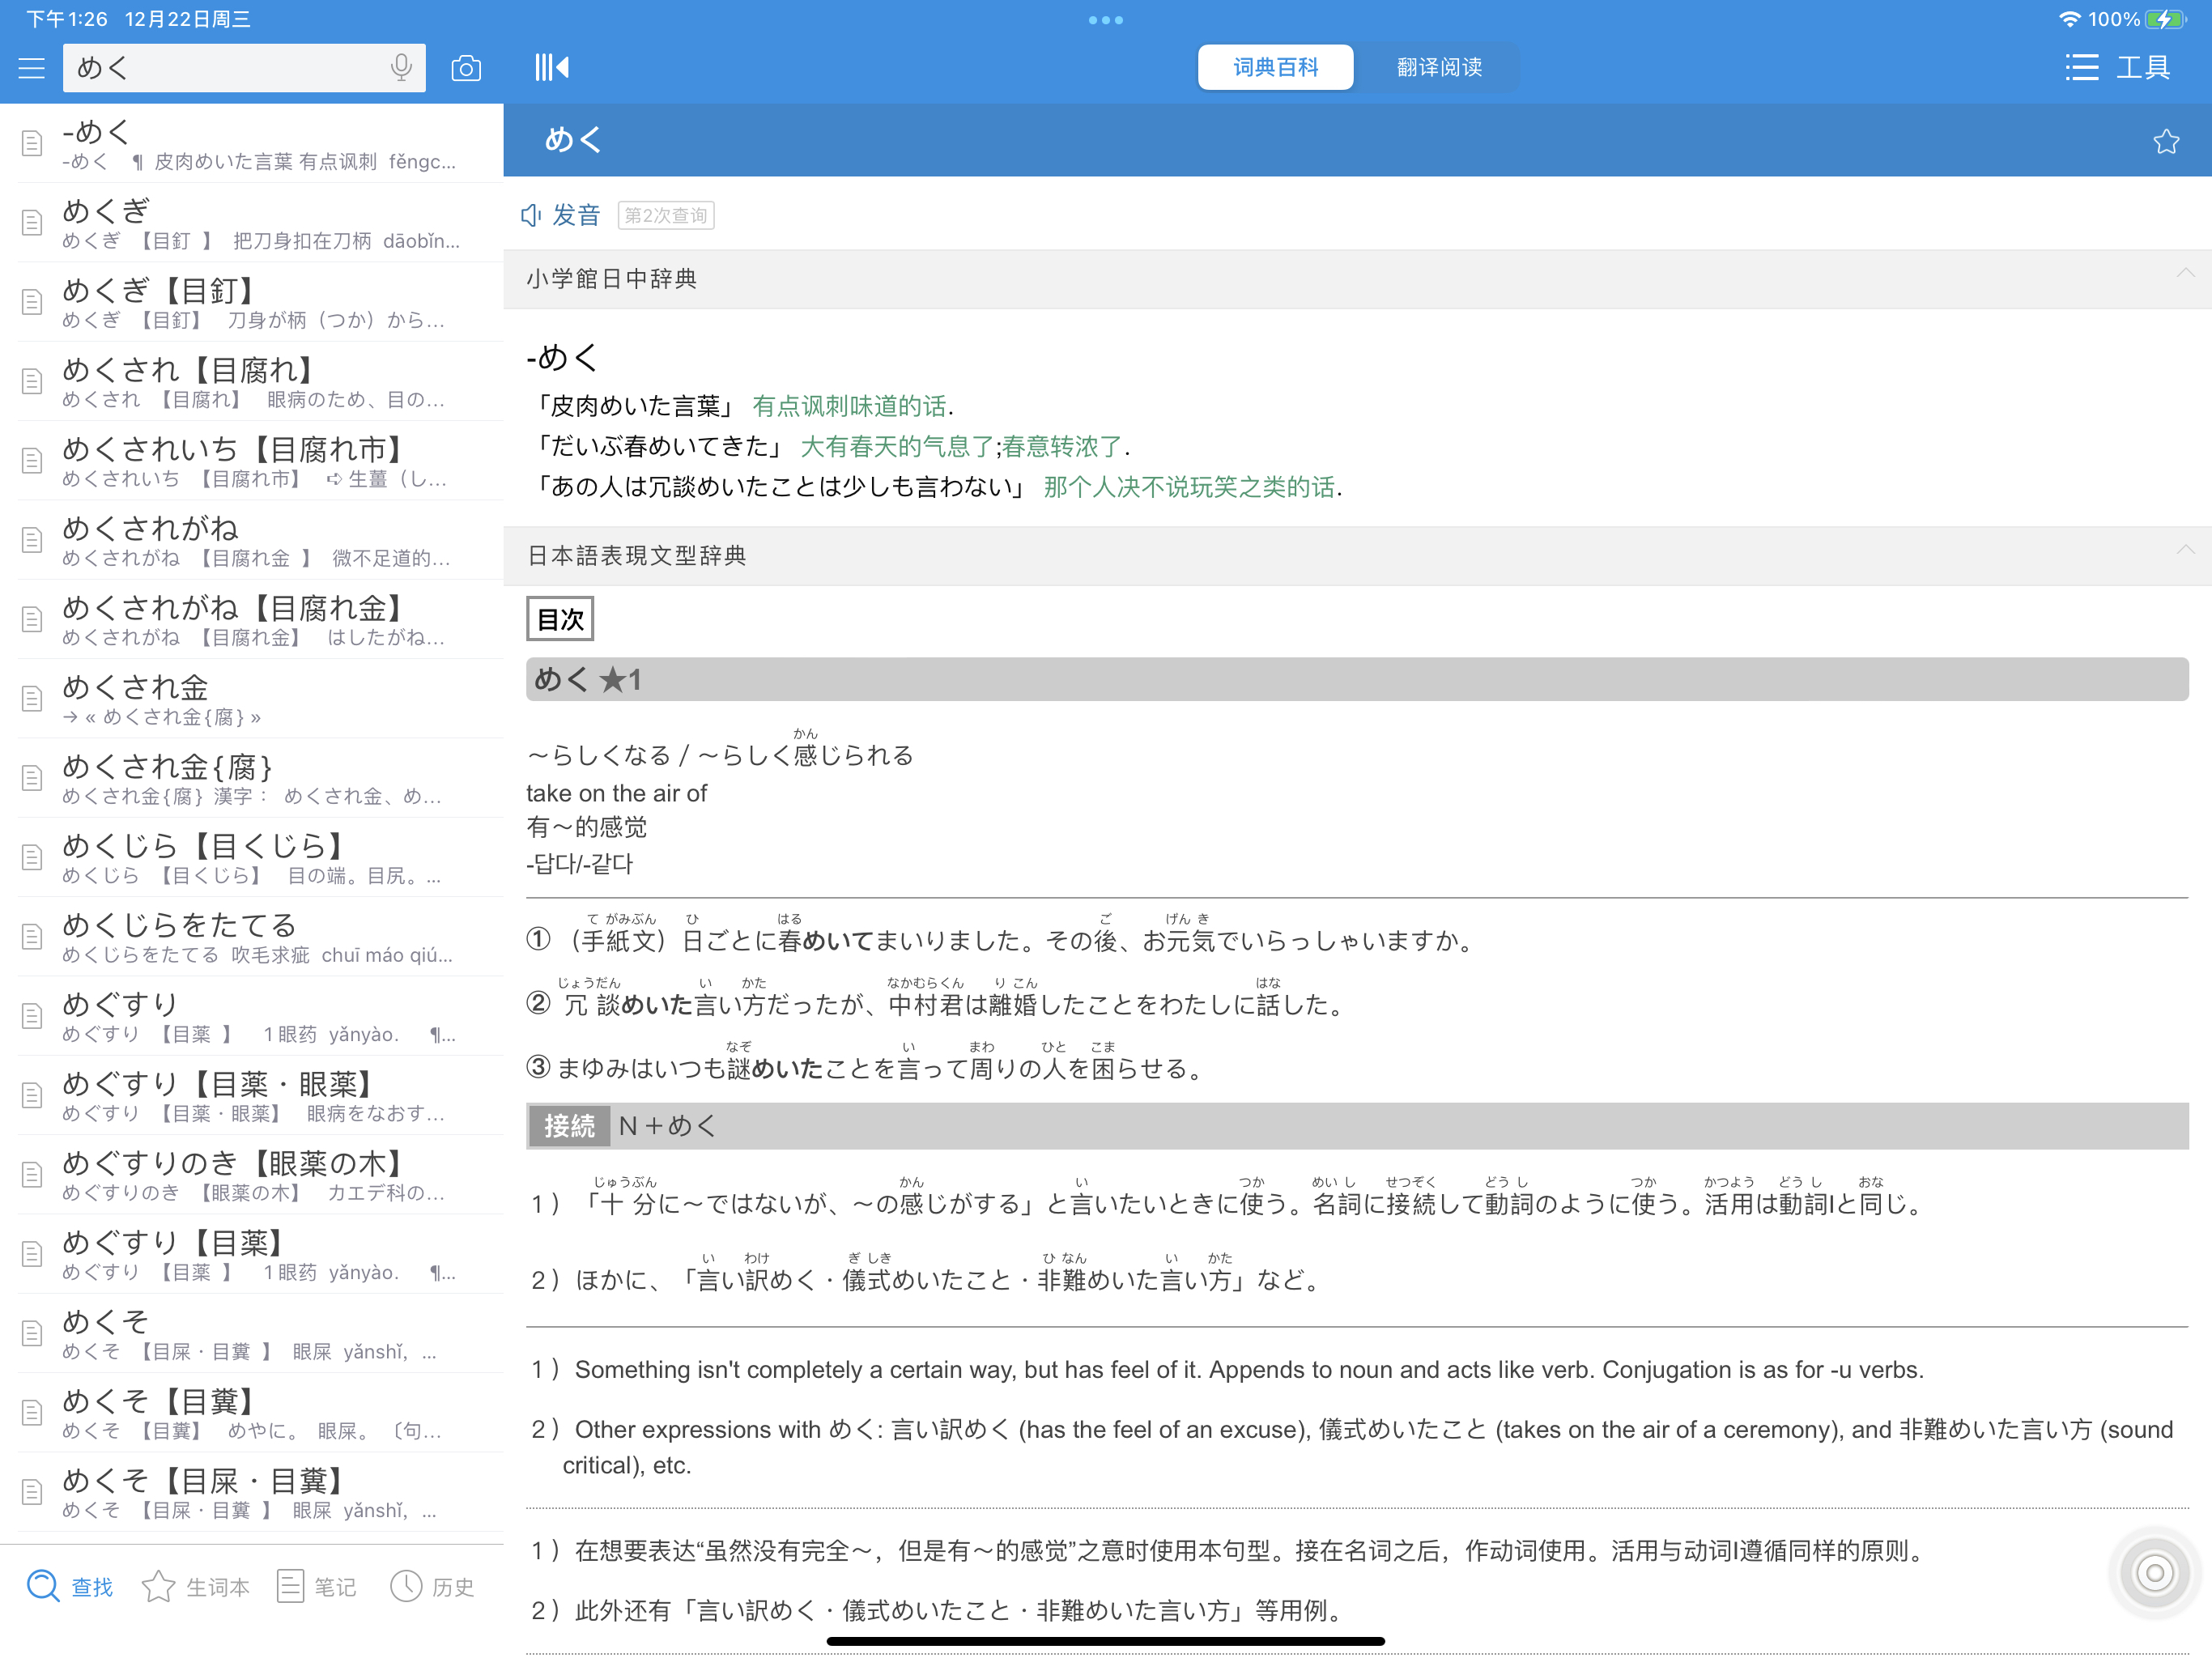Select the めくされ【目腐れ】 result
2212x1658 pixels.
[252, 382]
